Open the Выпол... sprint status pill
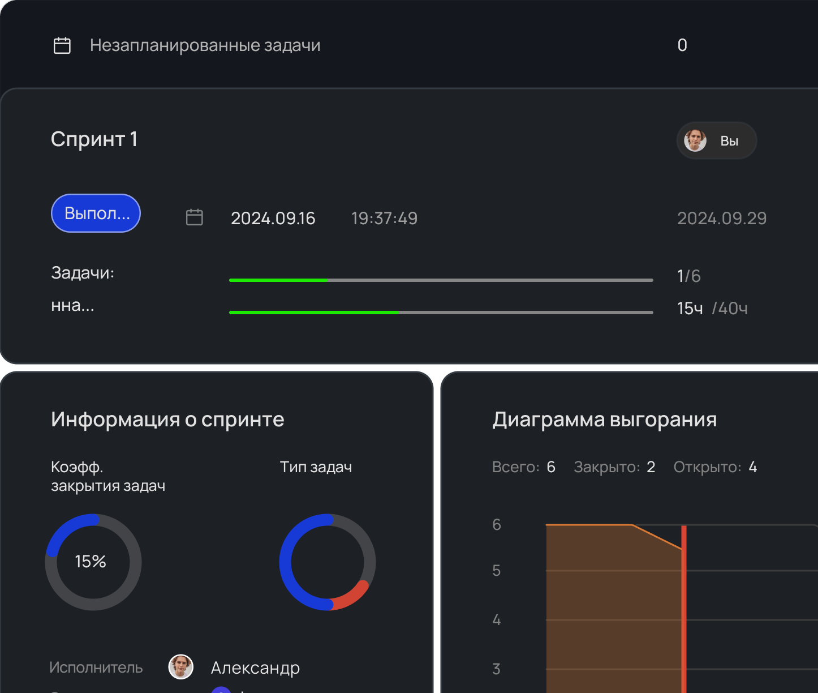818x693 pixels. 96,213
